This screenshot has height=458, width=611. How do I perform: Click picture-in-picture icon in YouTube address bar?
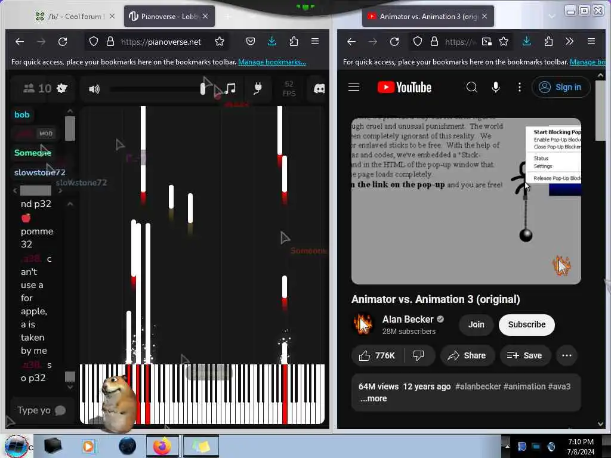(x=487, y=41)
